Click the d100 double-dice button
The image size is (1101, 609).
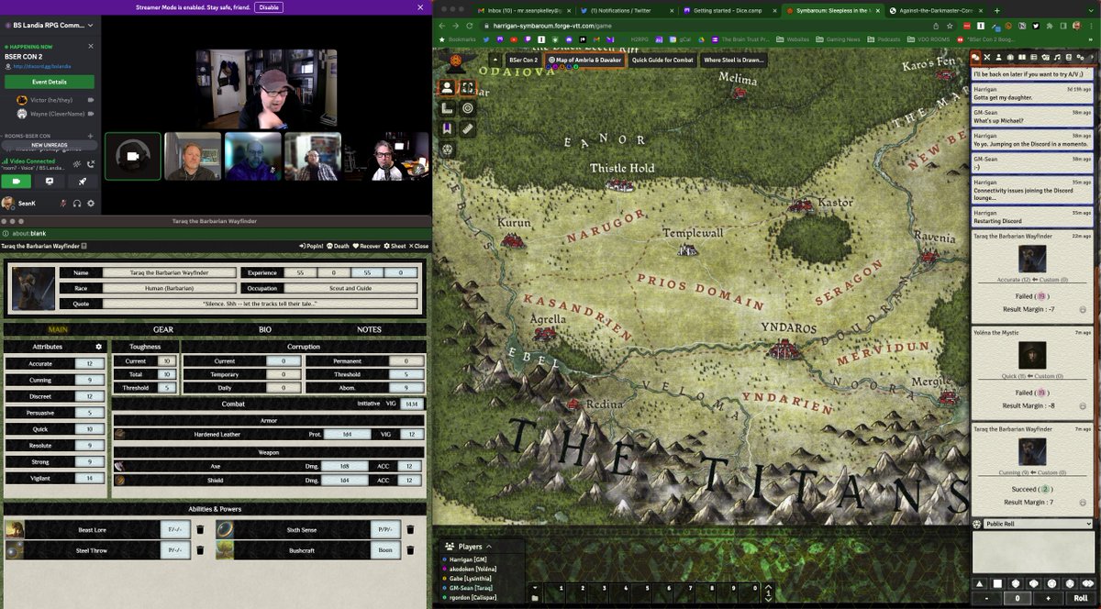click(1088, 583)
